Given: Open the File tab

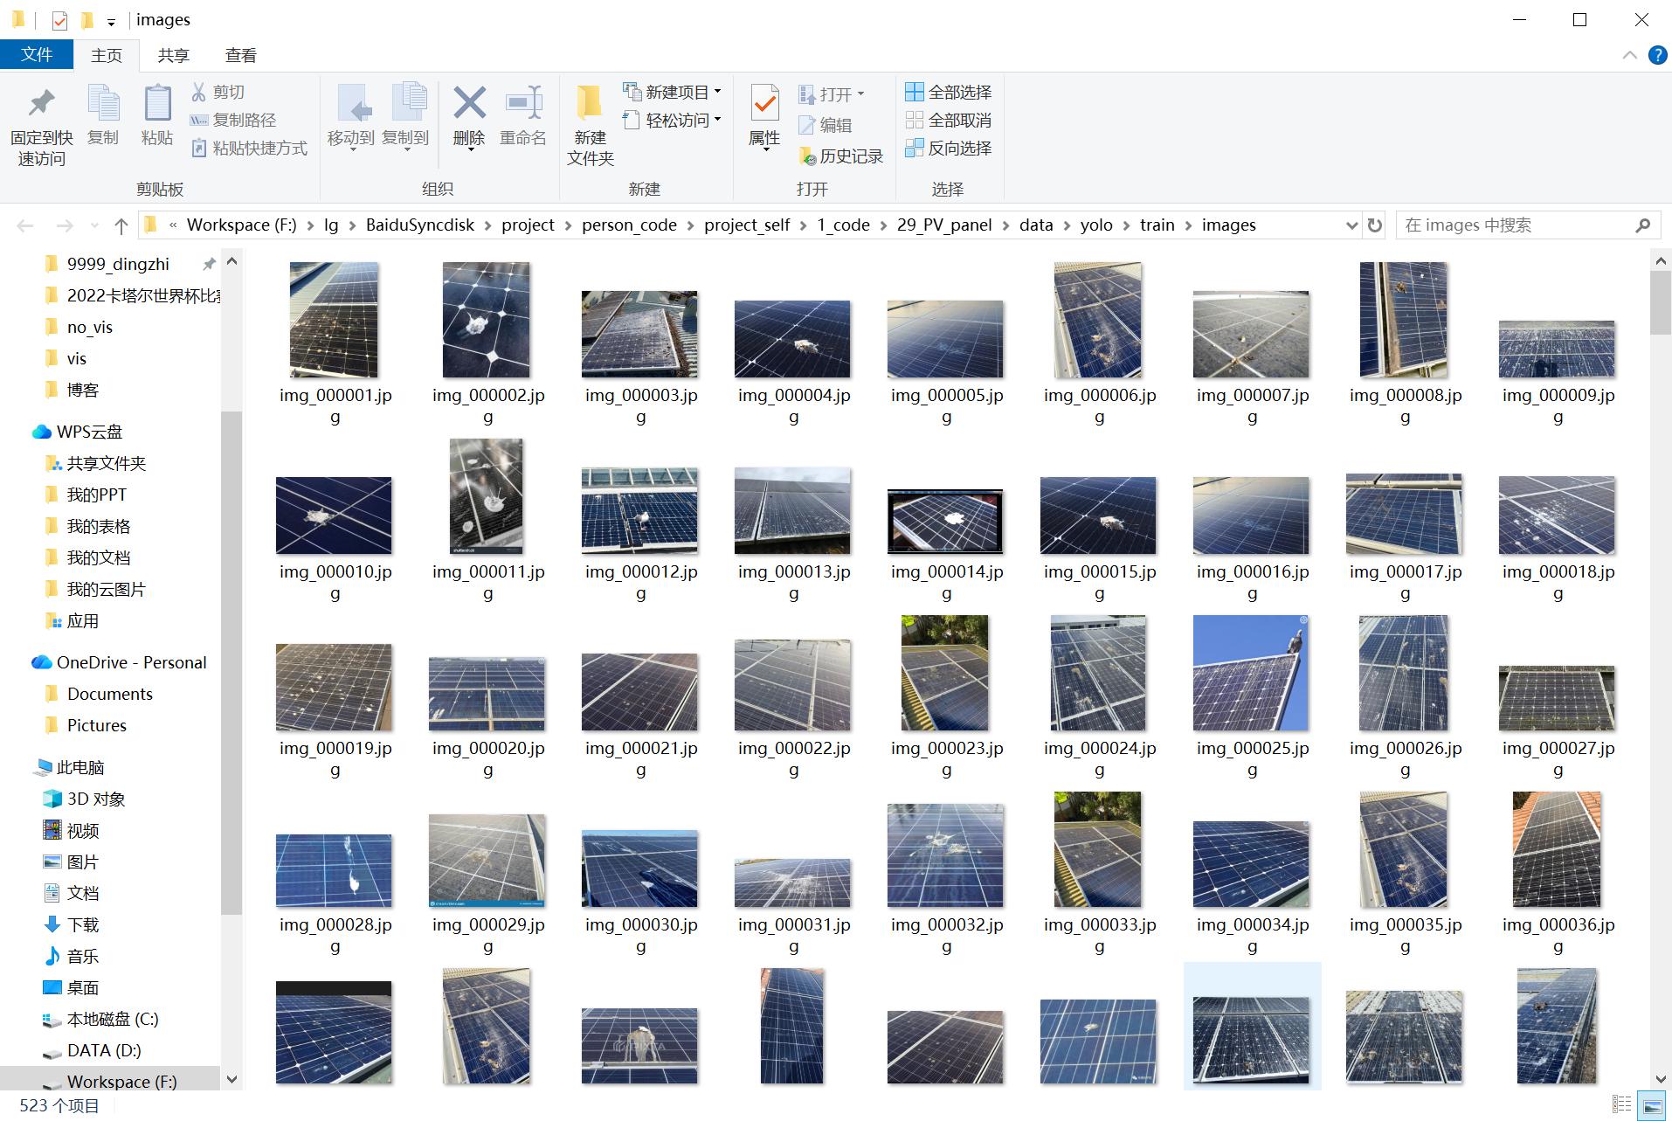Looking at the screenshot, I should coord(37,54).
